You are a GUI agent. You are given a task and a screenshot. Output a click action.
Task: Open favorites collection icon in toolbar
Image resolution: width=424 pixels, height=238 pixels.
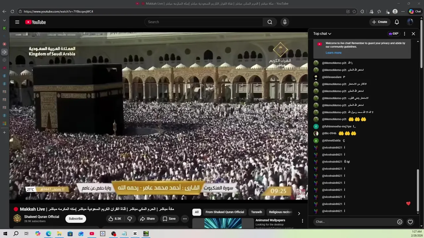pos(379,12)
